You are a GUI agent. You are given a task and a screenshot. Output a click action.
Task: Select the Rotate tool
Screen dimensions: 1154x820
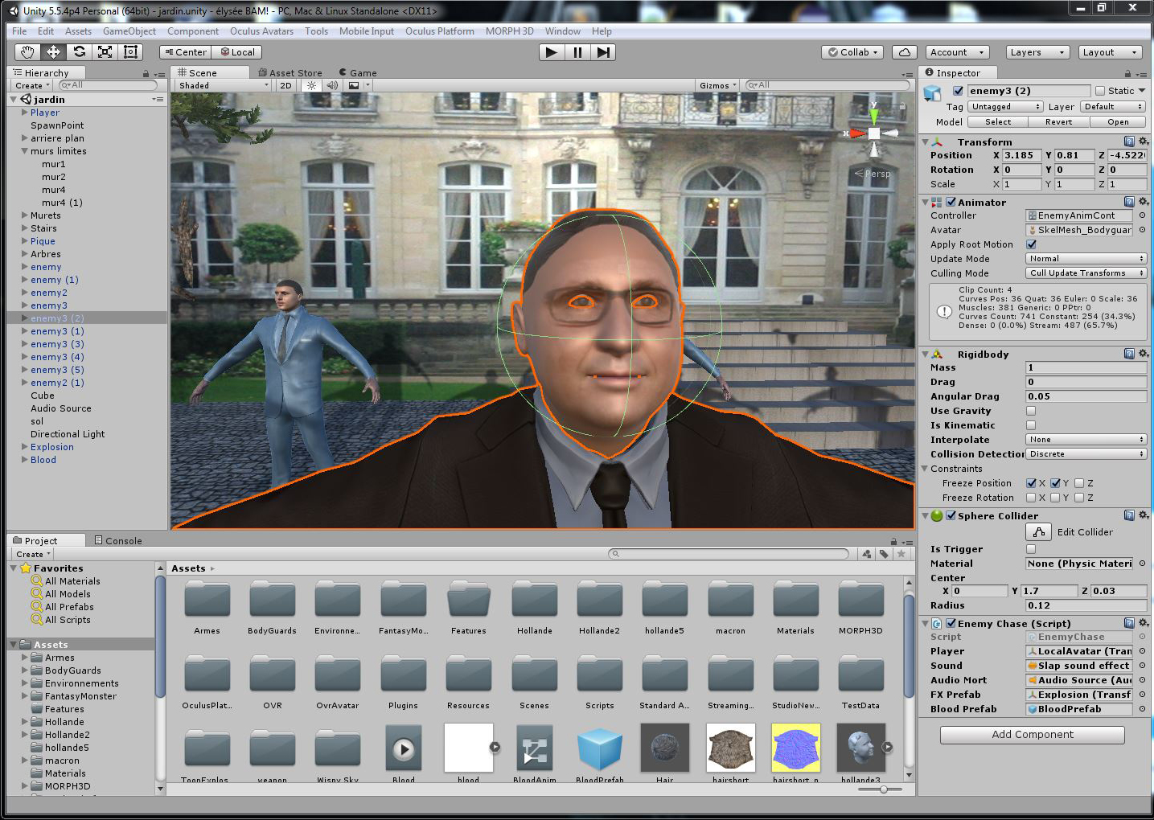coord(79,52)
